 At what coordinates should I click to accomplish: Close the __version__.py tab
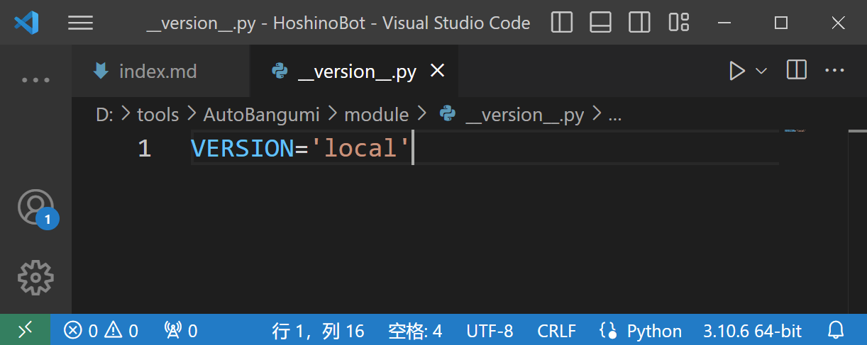438,71
